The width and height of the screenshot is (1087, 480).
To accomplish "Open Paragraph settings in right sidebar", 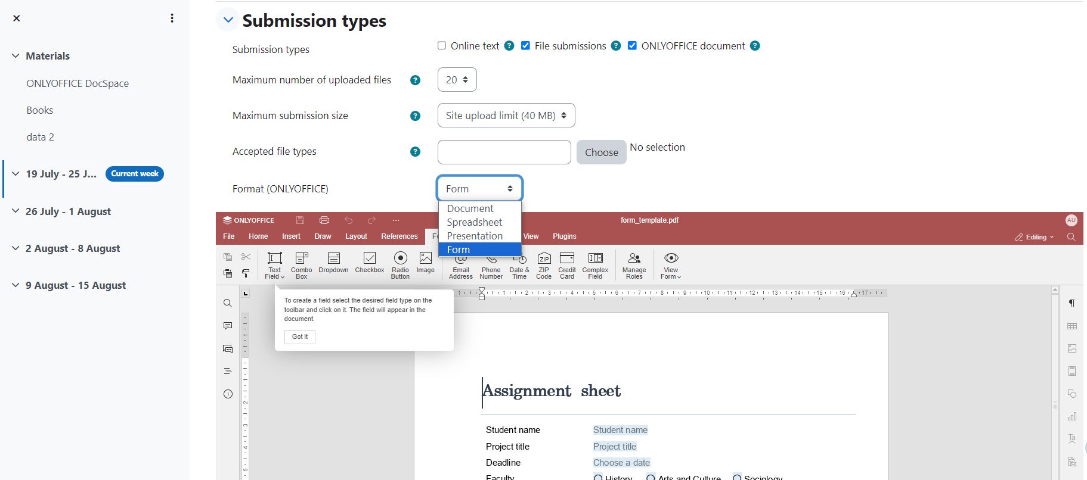I will pyautogui.click(x=1072, y=303).
